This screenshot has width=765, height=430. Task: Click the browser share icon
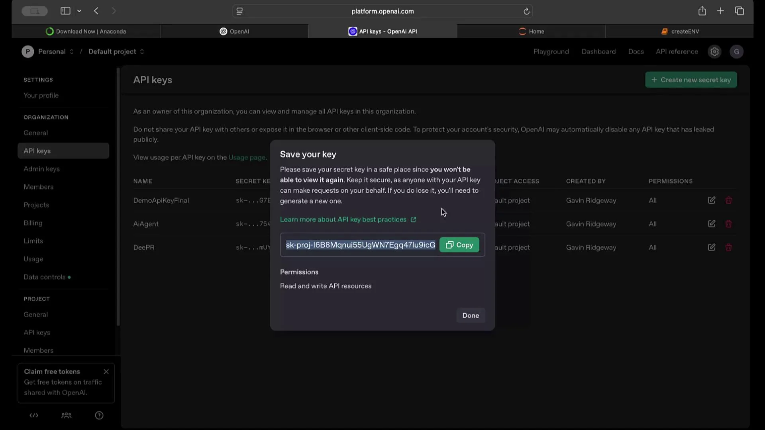pyautogui.click(x=702, y=11)
